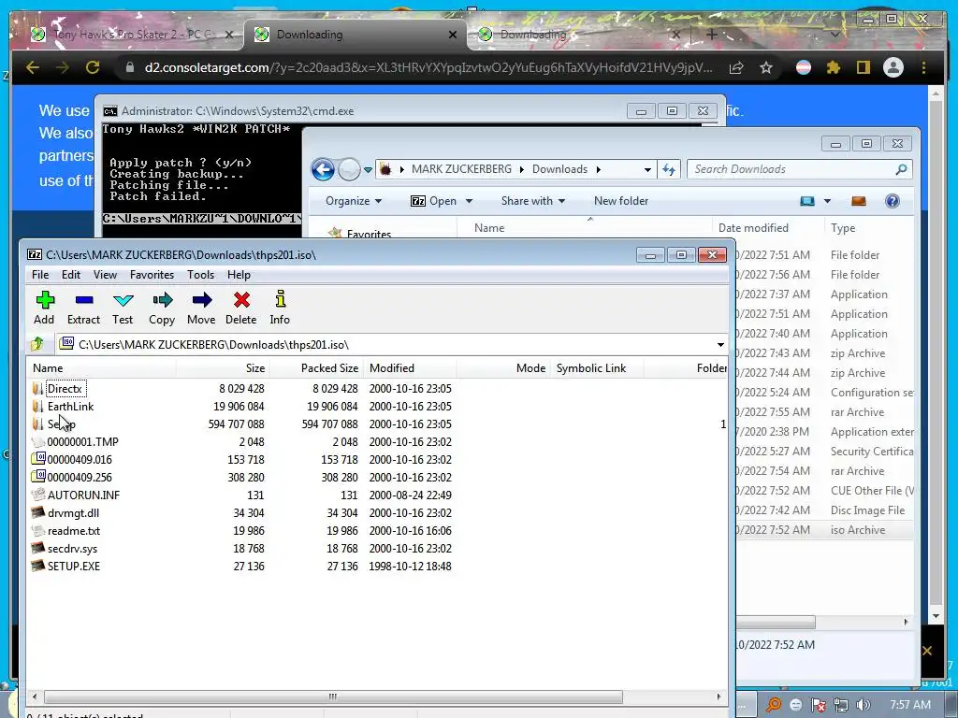
Task: Open Organize dropdown in Explorer
Action: [x=354, y=201]
